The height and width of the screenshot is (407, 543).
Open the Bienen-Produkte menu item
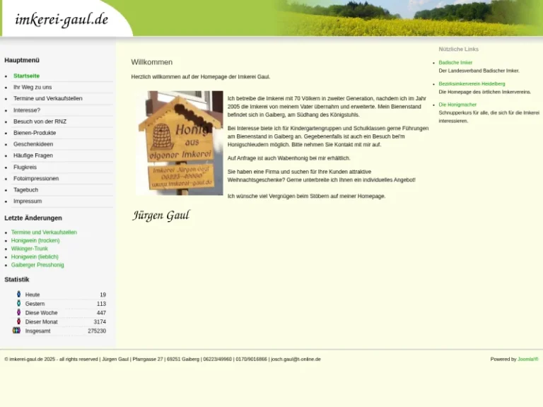[35, 133]
